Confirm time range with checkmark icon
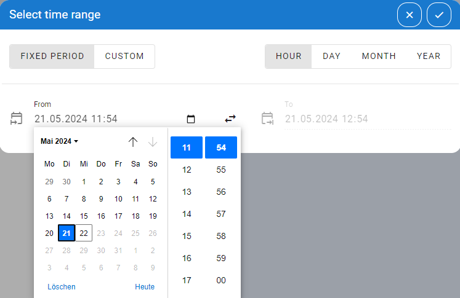The height and width of the screenshot is (298, 460). tap(439, 15)
